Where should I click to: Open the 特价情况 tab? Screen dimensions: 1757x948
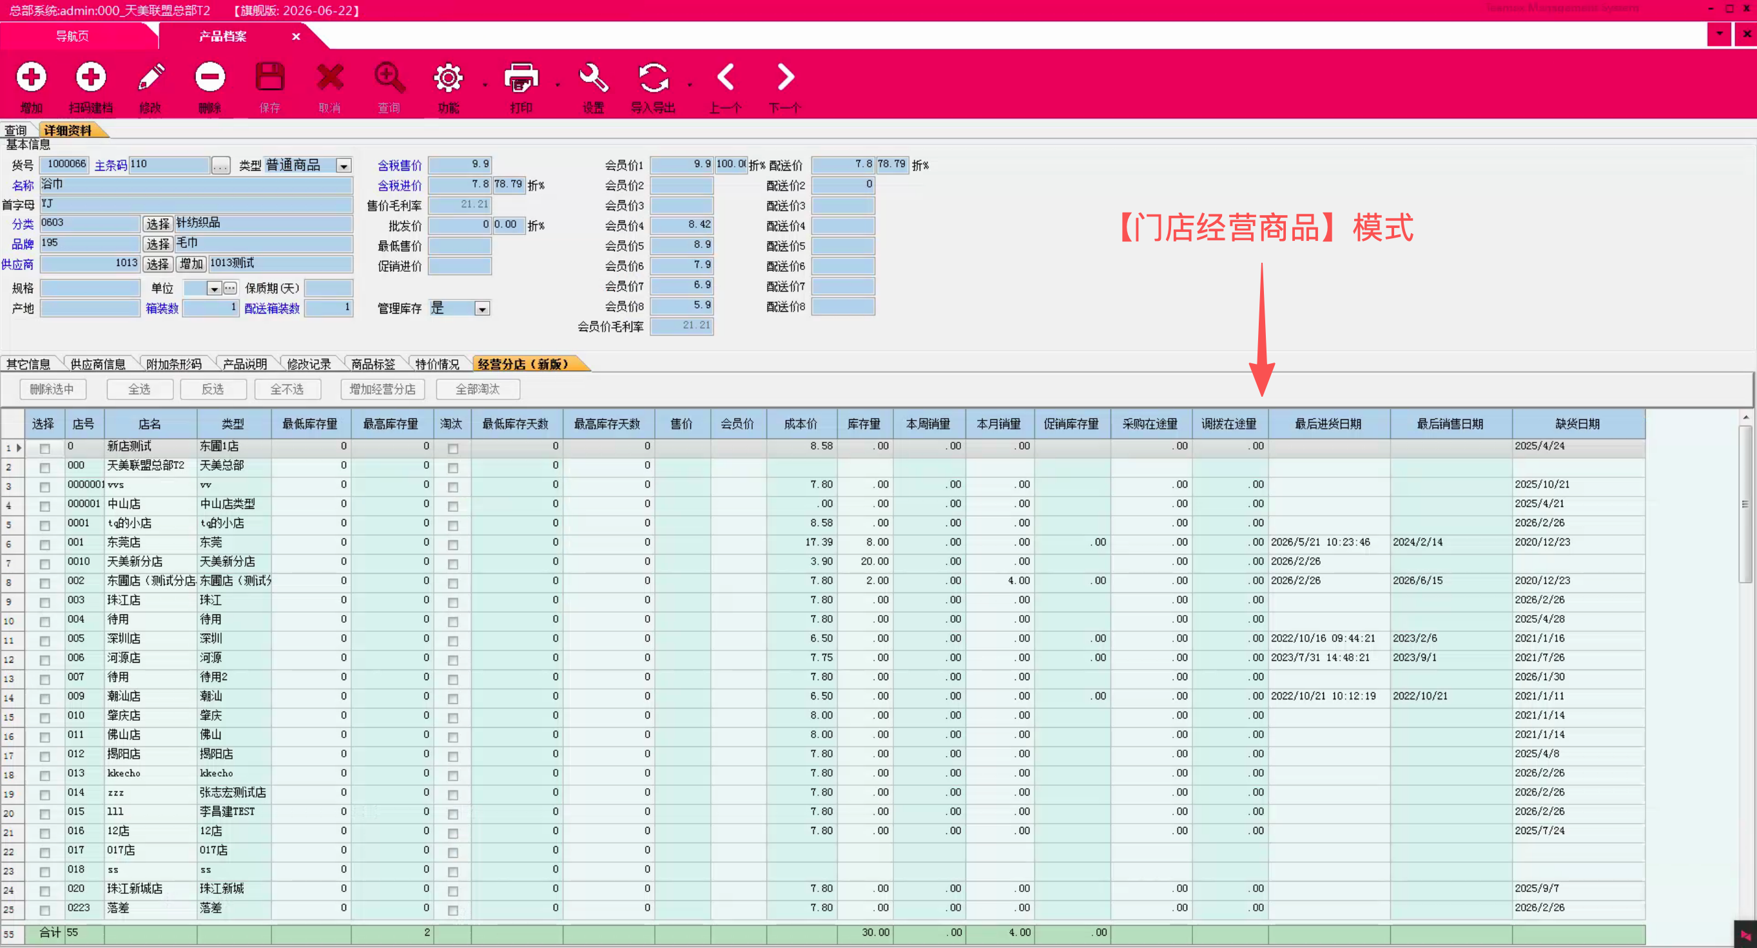pos(437,364)
